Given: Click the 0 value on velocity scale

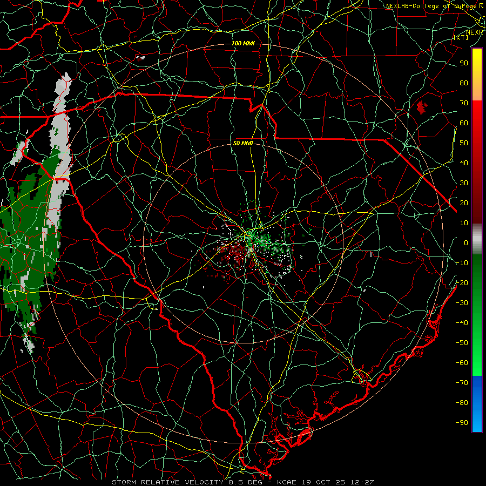Looking at the screenshot, I should click(x=466, y=243).
